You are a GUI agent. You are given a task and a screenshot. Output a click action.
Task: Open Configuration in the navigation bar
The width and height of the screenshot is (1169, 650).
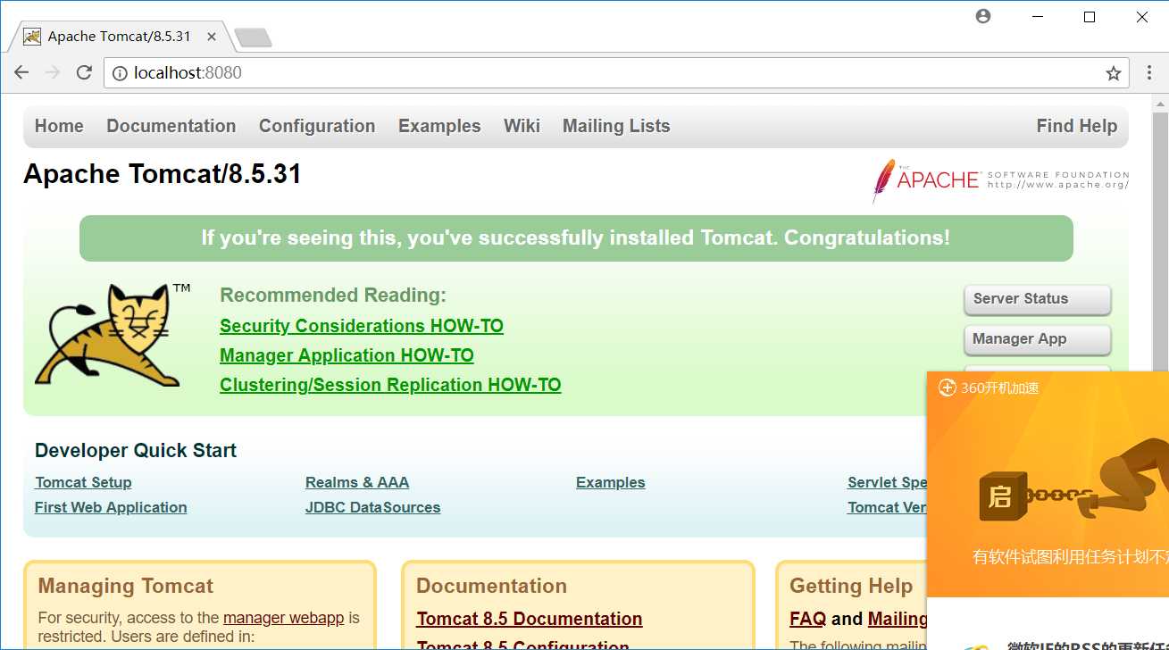click(317, 126)
